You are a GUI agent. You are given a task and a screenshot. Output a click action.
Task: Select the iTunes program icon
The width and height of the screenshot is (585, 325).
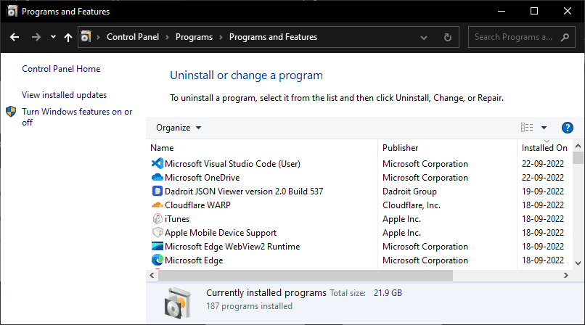(x=157, y=218)
